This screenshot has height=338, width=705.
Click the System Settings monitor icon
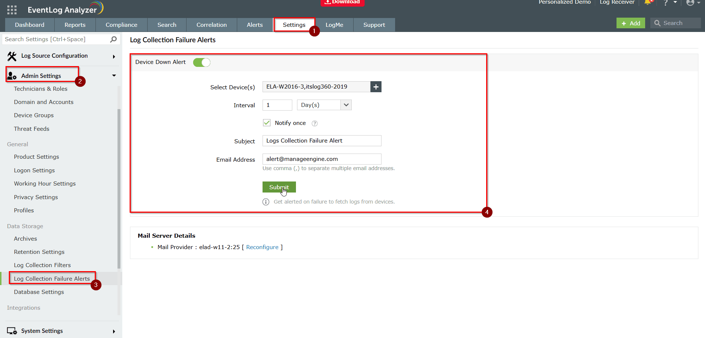click(12, 331)
